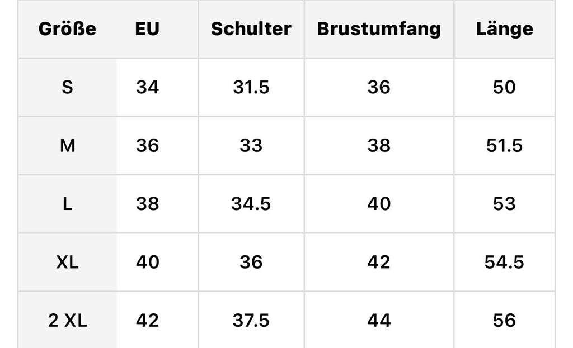Click Länge value 50 in S row
The height and width of the screenshot is (348, 573).
click(504, 87)
